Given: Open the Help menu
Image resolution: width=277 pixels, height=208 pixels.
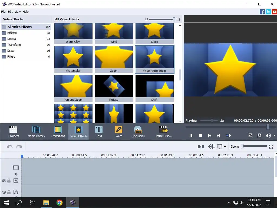Looking at the screenshot, I should click(26, 12).
